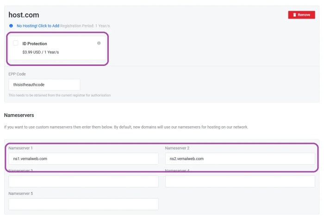Click the EPP Code field label

pyautogui.click(x=18, y=74)
